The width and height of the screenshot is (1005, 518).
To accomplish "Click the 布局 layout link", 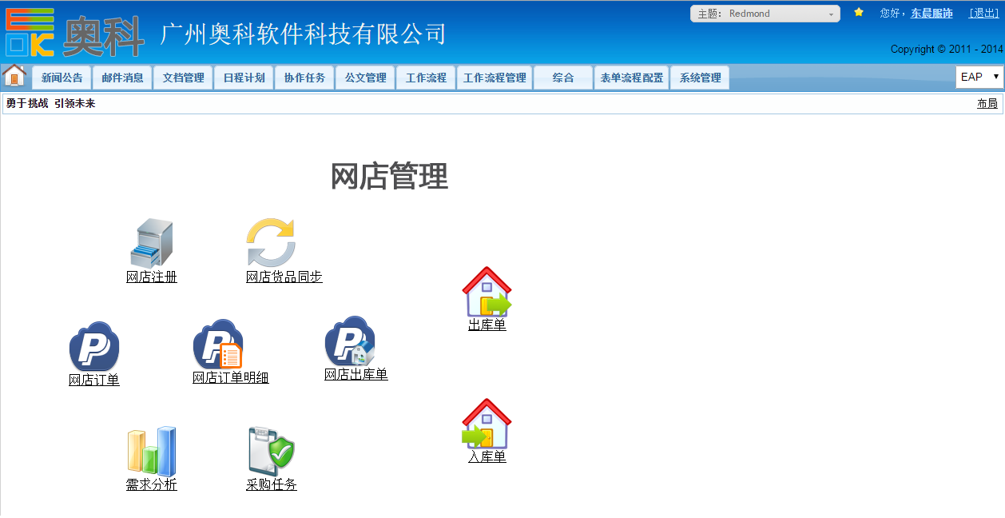I will 987,104.
